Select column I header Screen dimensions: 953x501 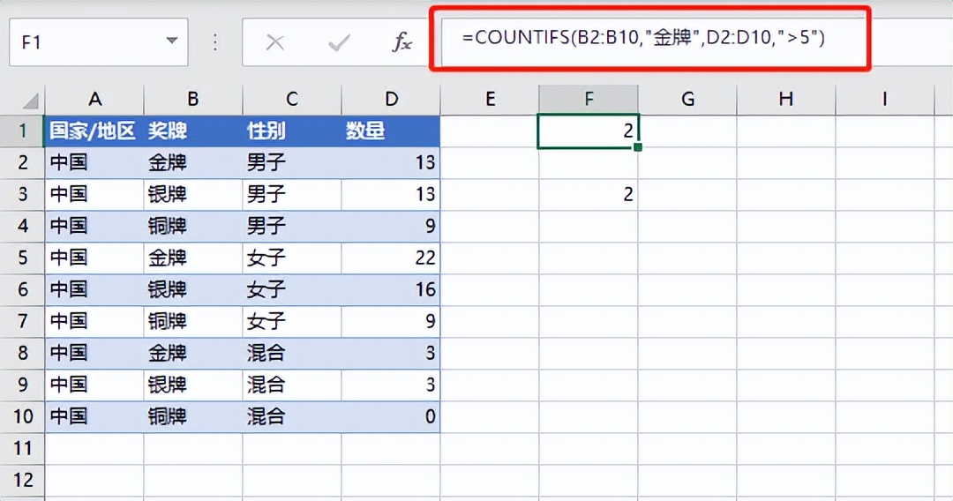pyautogui.click(x=885, y=99)
